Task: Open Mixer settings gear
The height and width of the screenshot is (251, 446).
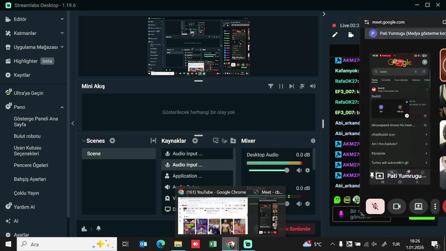Action: 313,141
